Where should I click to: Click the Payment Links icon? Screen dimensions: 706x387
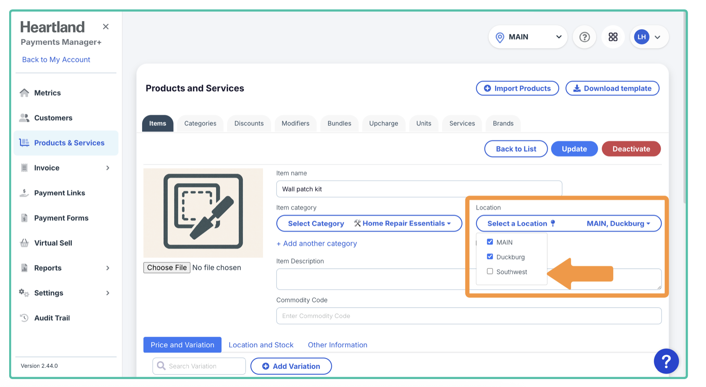[x=24, y=193]
